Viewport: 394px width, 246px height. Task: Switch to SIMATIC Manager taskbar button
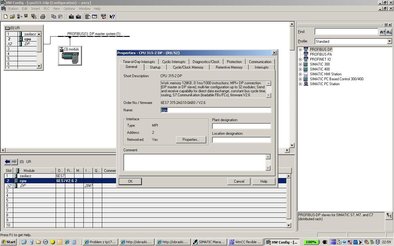(209, 242)
